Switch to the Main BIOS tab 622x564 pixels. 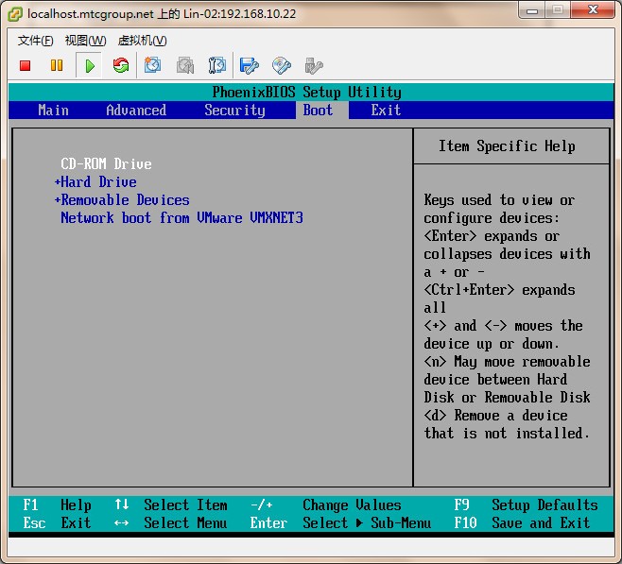click(x=54, y=111)
